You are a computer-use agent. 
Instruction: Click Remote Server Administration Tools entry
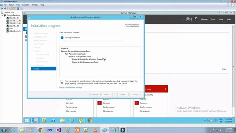coord(76,51)
